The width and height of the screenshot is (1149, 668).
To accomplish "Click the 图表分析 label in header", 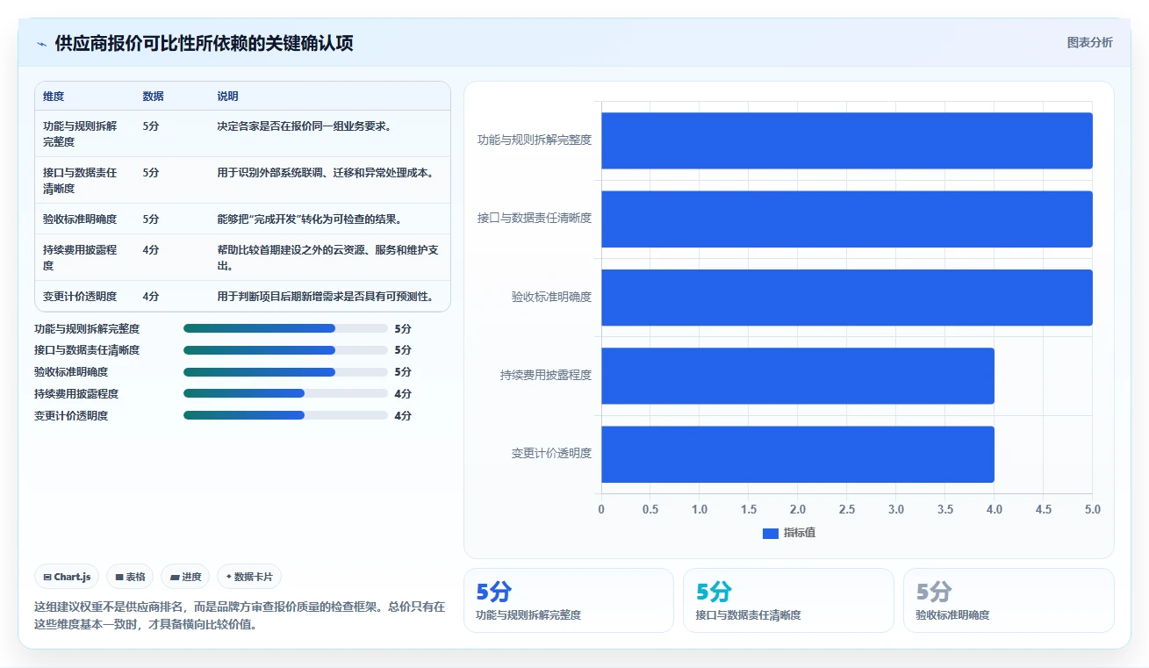I will 1089,43.
